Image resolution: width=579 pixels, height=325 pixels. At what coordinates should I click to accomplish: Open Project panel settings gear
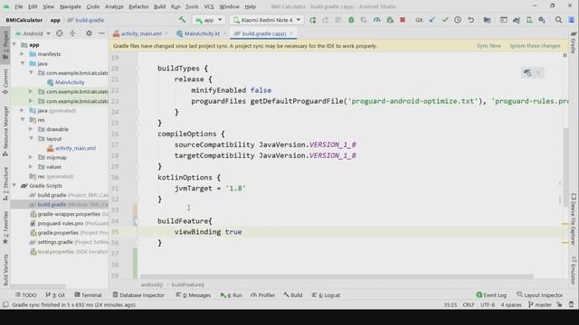89,33
